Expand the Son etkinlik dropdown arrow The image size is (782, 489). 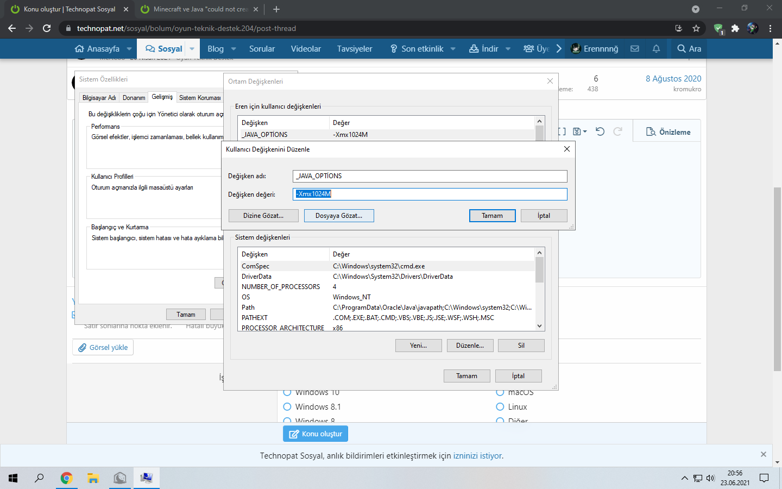pyautogui.click(x=453, y=48)
